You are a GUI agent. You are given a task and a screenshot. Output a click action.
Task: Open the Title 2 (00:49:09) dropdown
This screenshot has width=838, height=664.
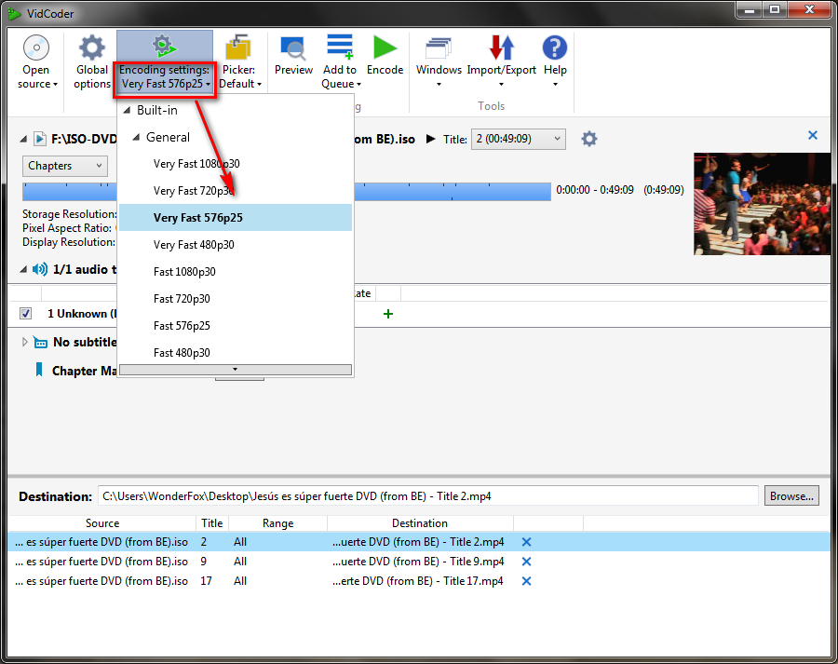pyautogui.click(x=518, y=139)
